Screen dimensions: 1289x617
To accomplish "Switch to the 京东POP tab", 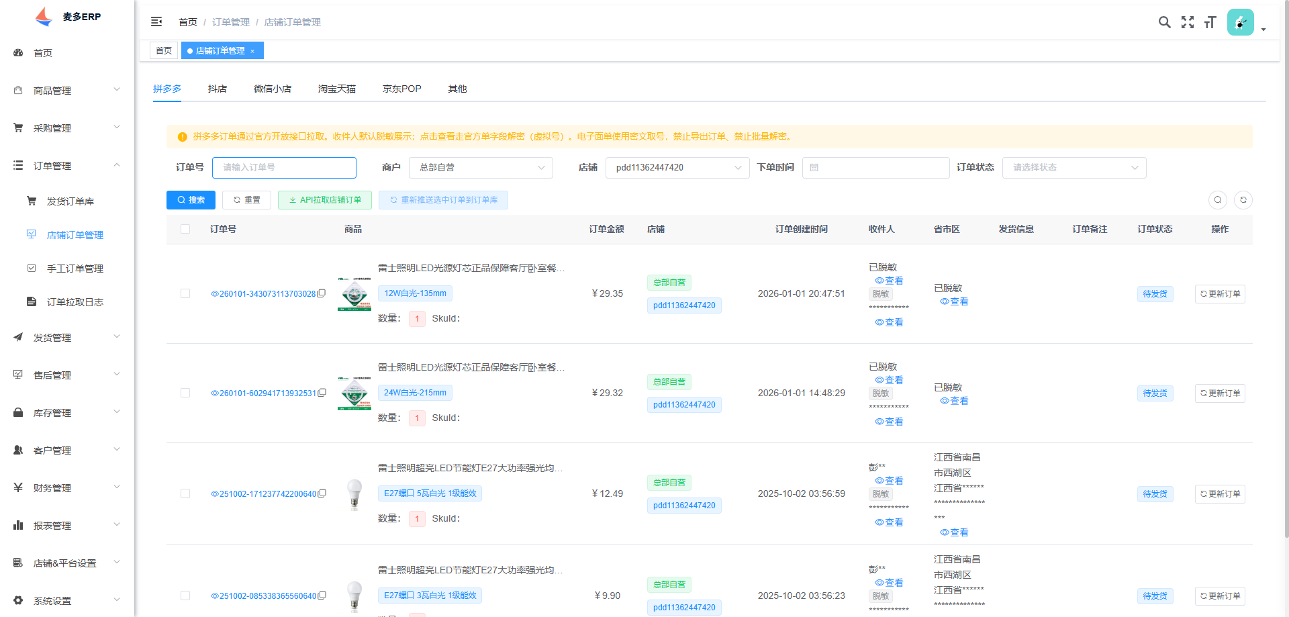I will tap(402, 89).
